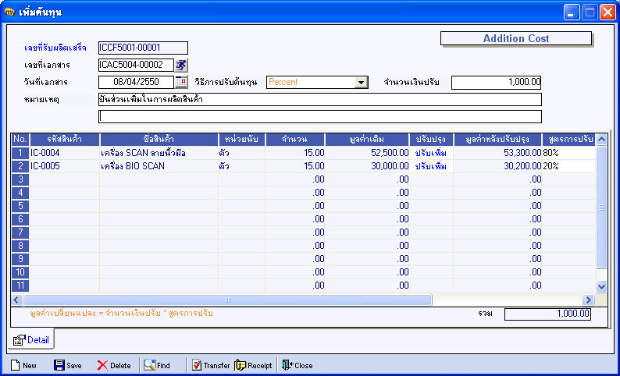The height and width of the screenshot is (376, 620).
Task: Click the first remark text field
Action: pos(320,100)
